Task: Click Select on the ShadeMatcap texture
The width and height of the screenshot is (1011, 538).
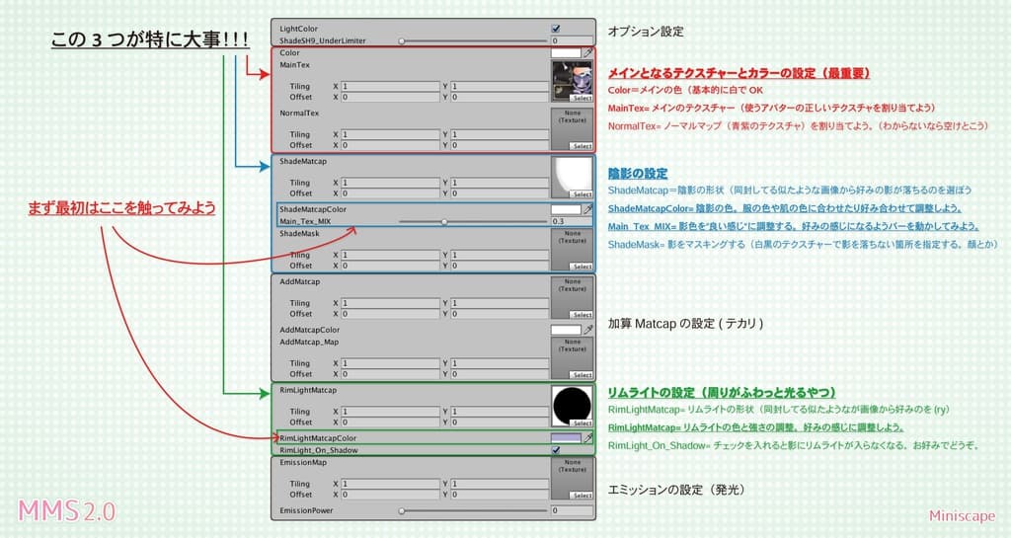Action: click(x=582, y=193)
